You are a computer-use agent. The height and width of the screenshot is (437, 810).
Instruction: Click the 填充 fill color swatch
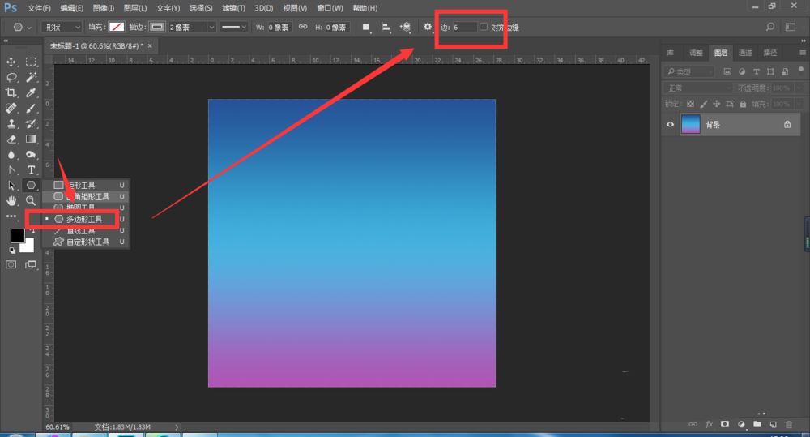point(117,27)
